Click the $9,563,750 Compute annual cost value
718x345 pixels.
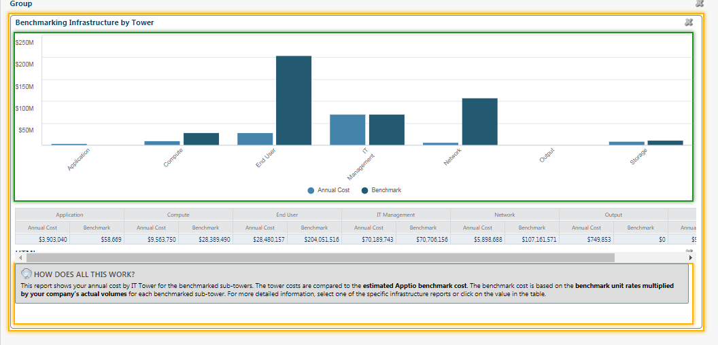pyautogui.click(x=152, y=239)
